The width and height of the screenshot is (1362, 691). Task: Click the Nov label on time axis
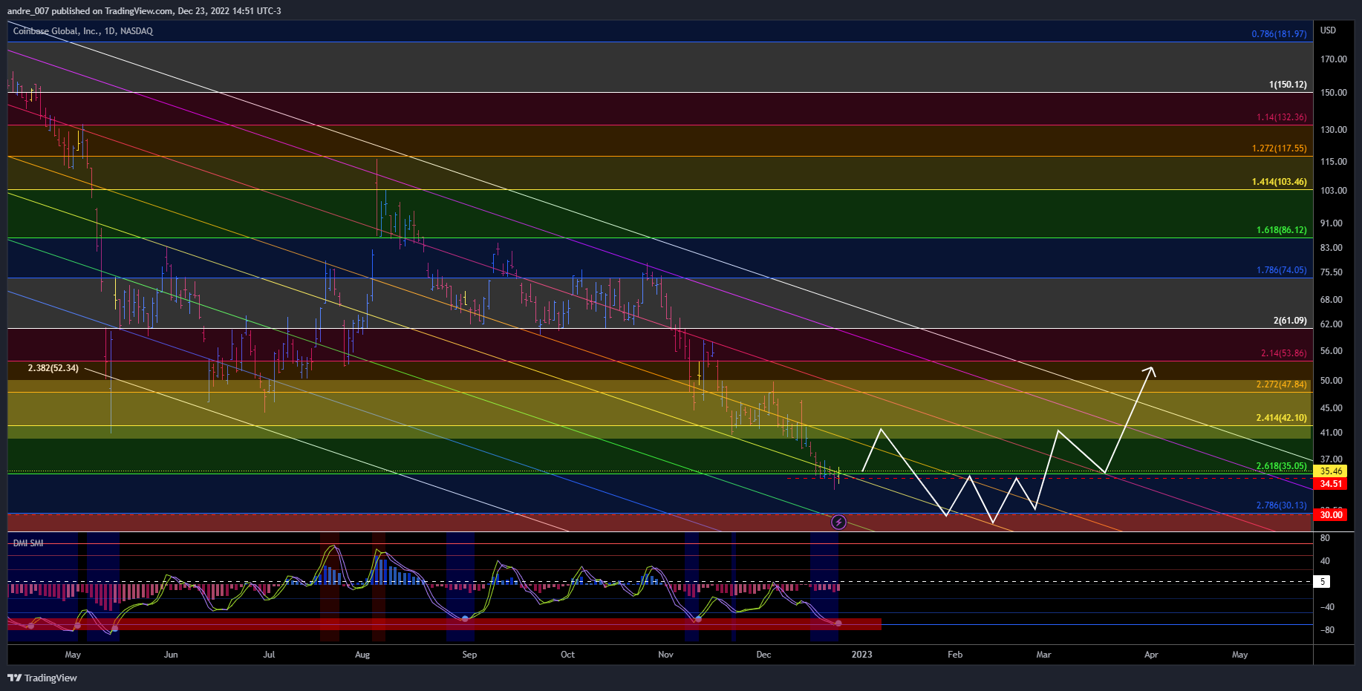[x=665, y=655]
